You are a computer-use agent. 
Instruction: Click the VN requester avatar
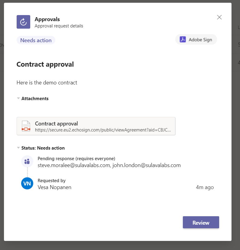27,183
